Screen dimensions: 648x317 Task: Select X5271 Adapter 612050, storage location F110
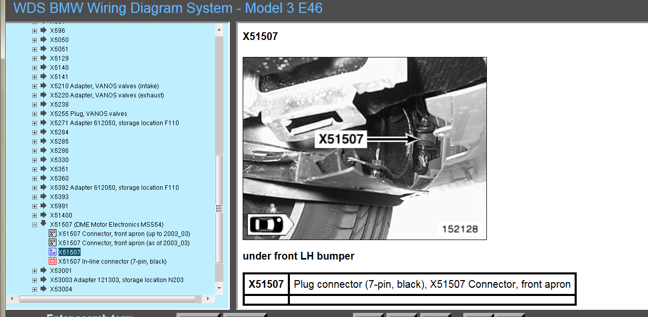pos(114,123)
